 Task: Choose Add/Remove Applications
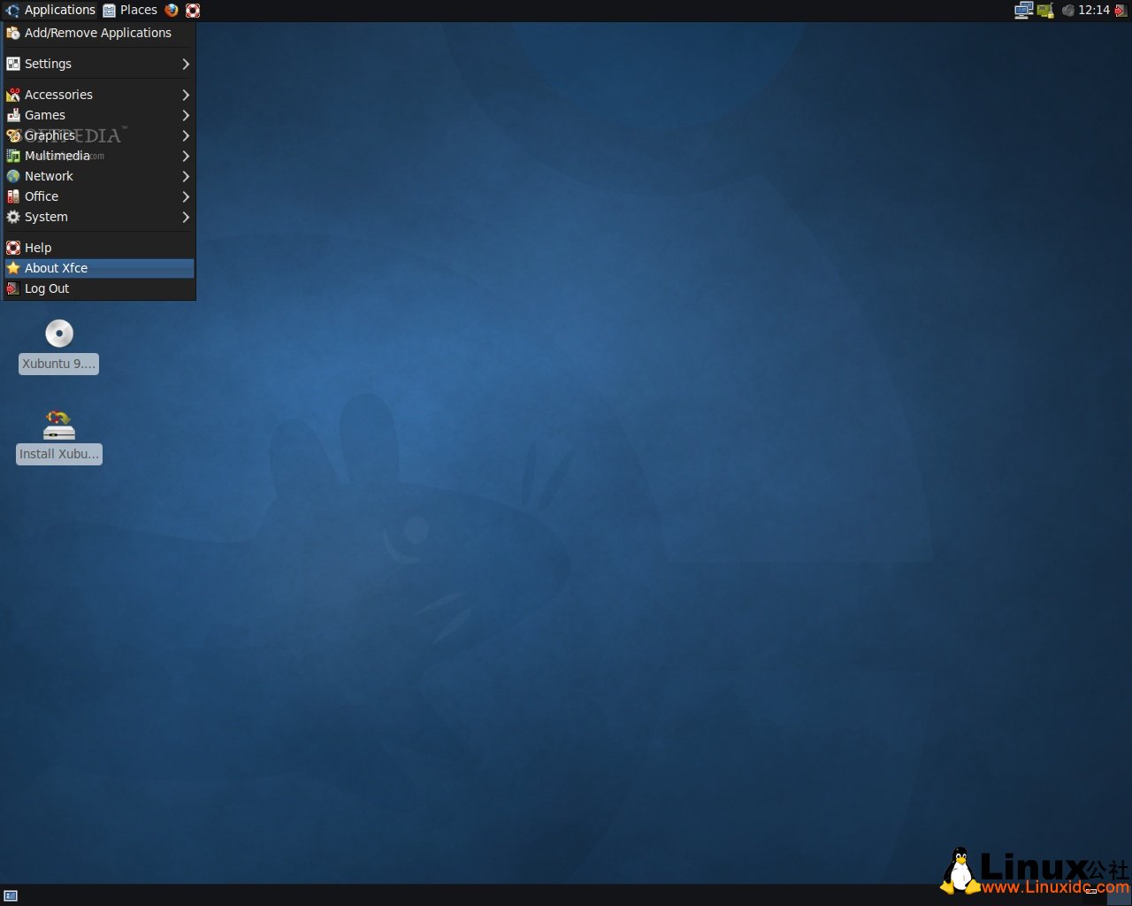97,33
